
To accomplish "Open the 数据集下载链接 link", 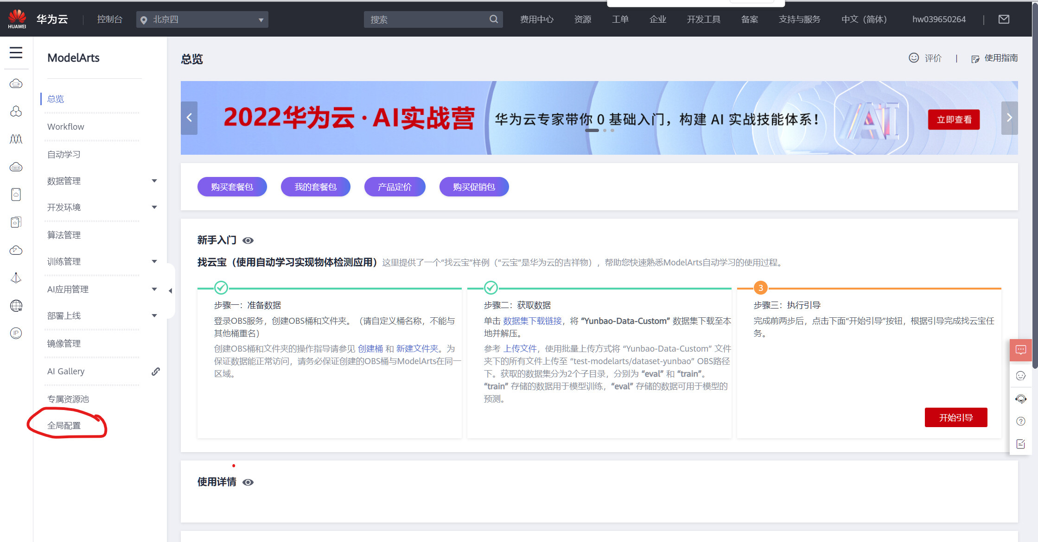I will click(x=532, y=321).
